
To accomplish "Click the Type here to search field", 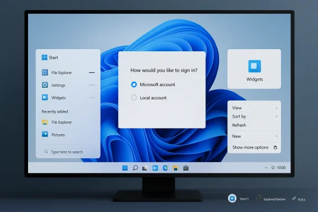I will [68, 152].
